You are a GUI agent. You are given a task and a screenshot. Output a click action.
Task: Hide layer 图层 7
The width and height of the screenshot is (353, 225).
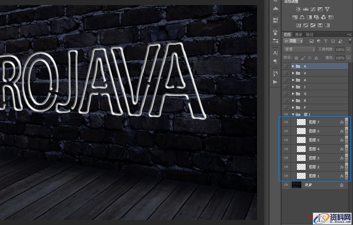point(286,122)
